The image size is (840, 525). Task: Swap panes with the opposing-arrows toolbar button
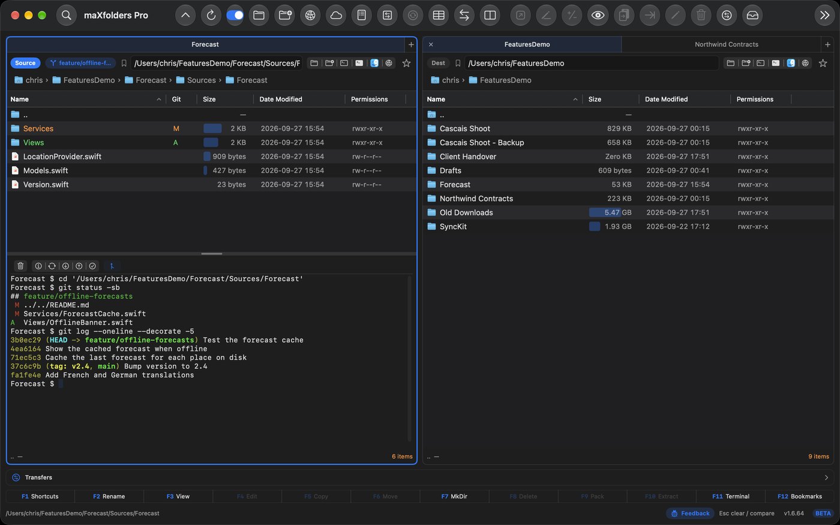tap(464, 16)
